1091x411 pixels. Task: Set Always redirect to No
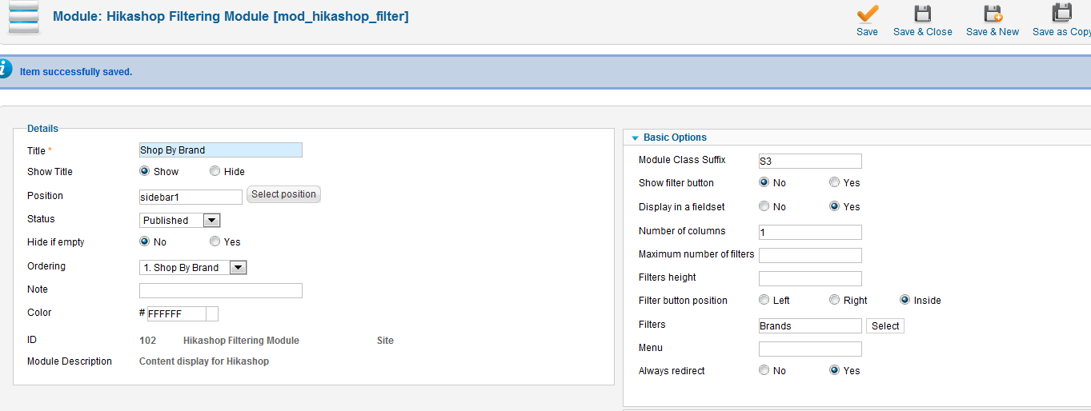[764, 370]
